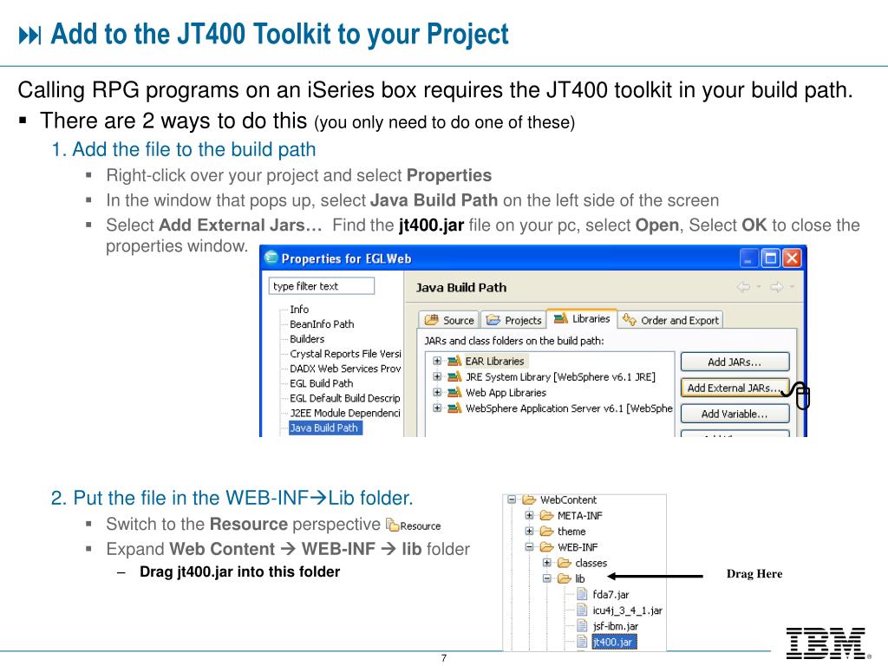Viewport: 888px width, 666px height.
Task: Click the classes folder icon
Action: [x=564, y=563]
